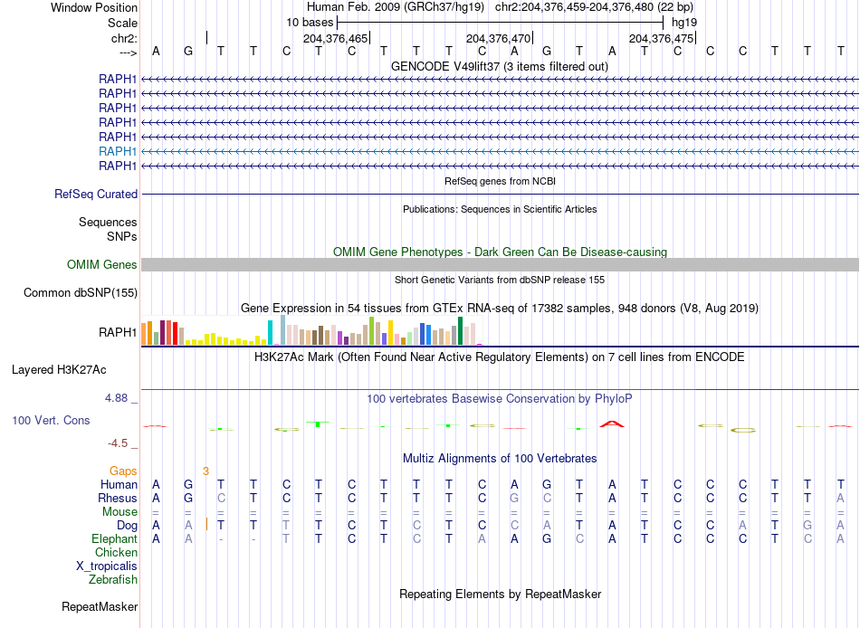Click the Mouse species label
The height and width of the screenshot is (628, 860).
click(120, 512)
